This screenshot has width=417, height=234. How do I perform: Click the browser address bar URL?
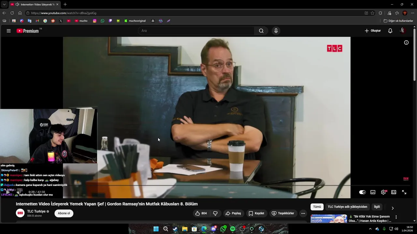coord(64,13)
